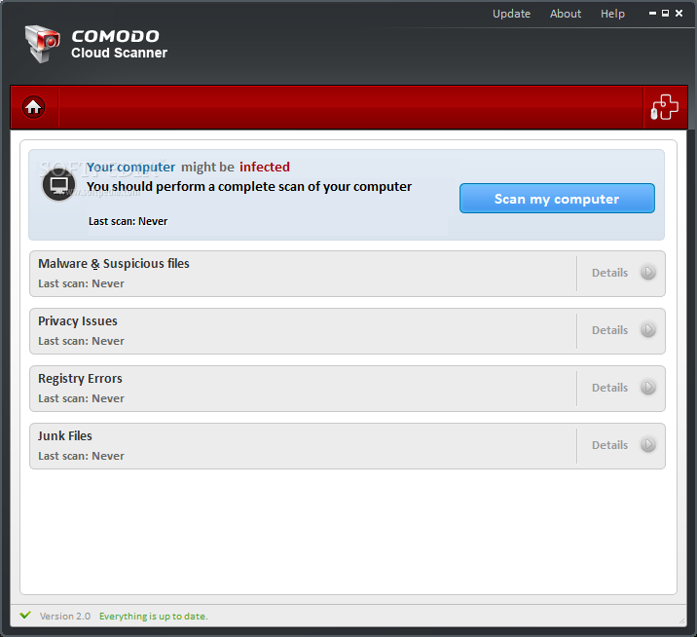The image size is (697, 637).
Task: Open the Help menu
Action: [612, 14]
